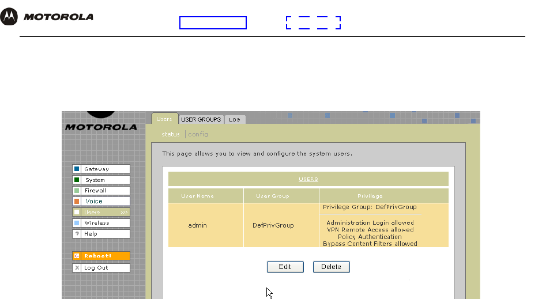Log out of the configuration manager
The image size is (542, 299).
coord(101,267)
